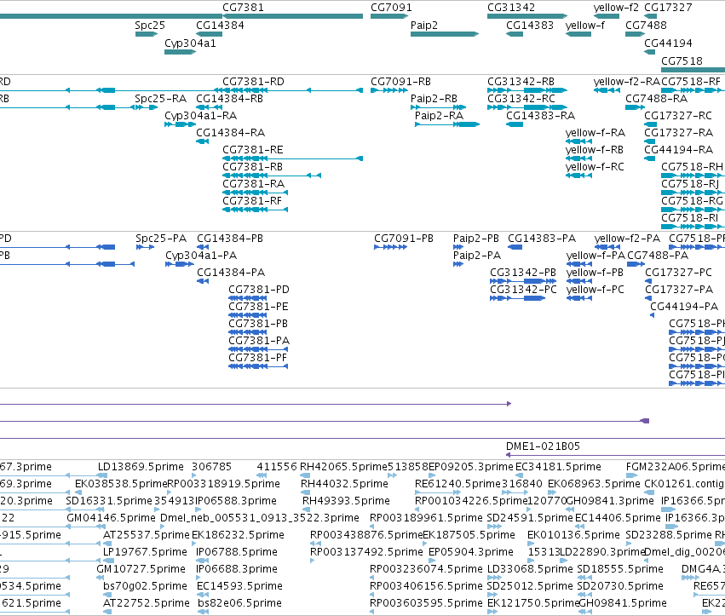Click the CG7381-RF transcript label
The width and height of the screenshot is (725, 616).
(252, 201)
